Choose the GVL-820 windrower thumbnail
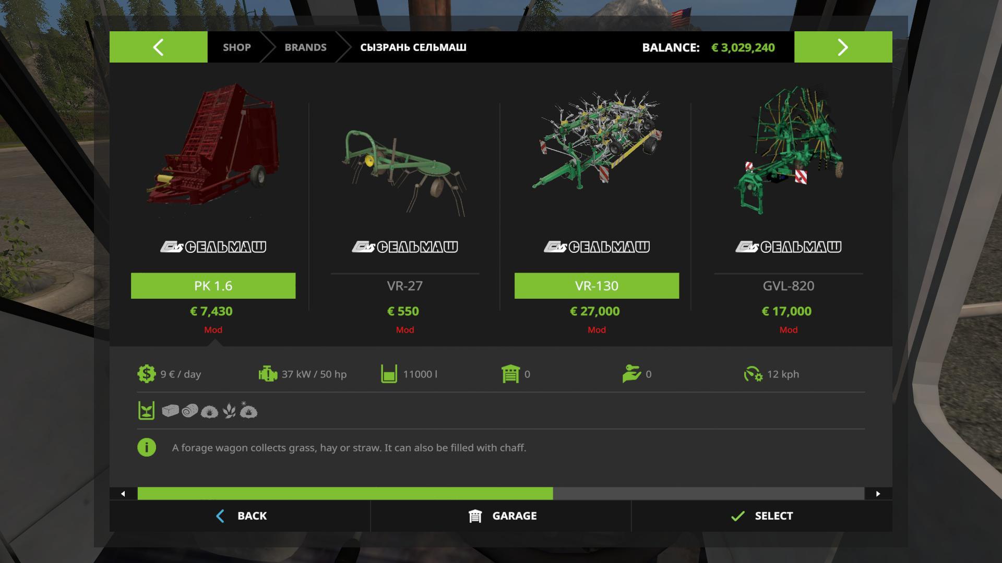 pos(788,150)
